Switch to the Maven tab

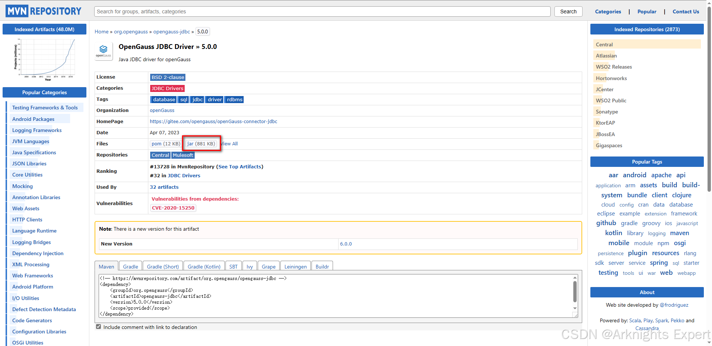[106, 266]
